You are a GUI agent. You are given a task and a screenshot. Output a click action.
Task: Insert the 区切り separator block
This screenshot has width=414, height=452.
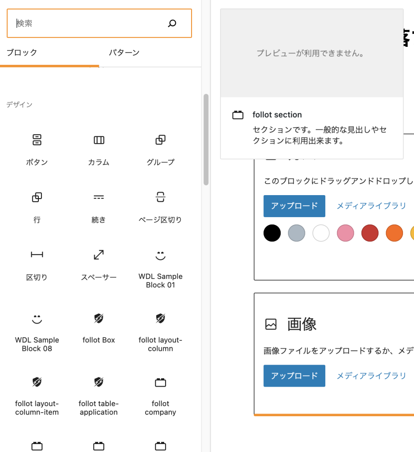(x=37, y=265)
